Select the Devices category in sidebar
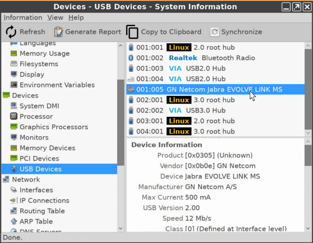This screenshot has width=313, height=243. tap(25, 95)
